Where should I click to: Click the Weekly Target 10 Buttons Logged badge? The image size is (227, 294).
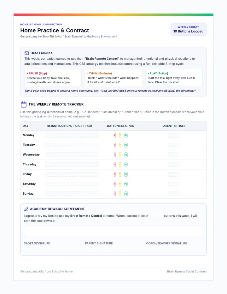189,29
